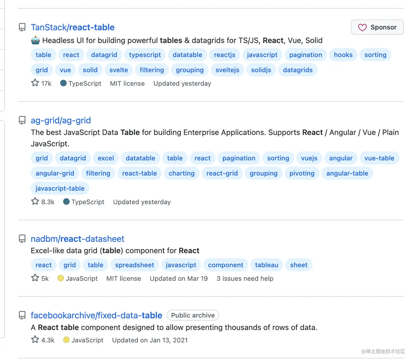Select 'pivoting' topic tag
Screen dimensions: 414x363
click(x=302, y=173)
